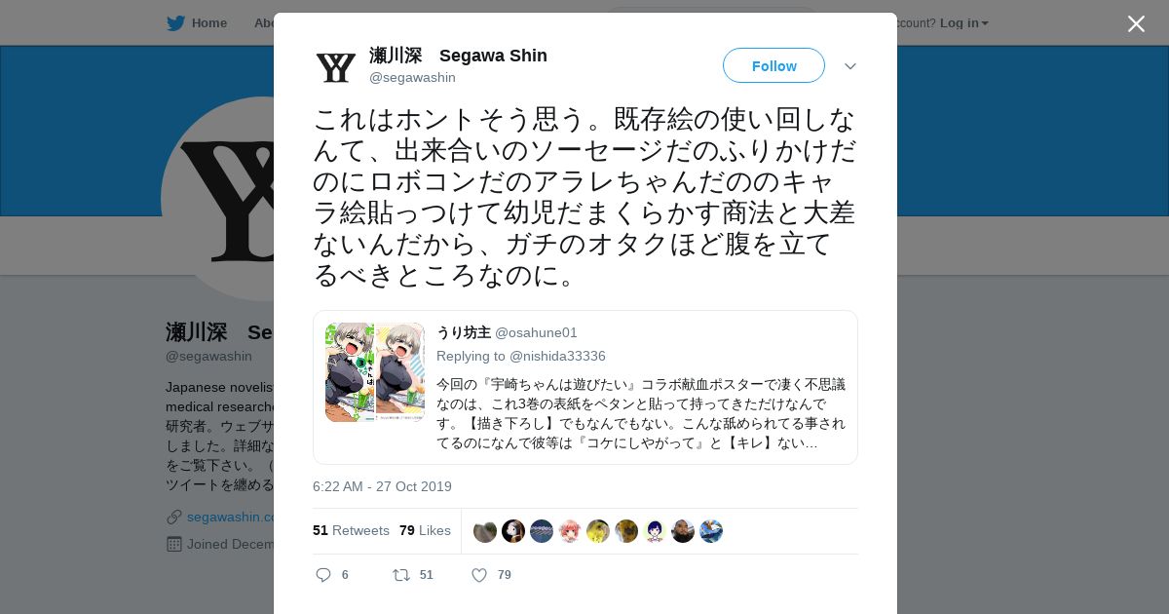
Task: Open the segawashin.com website link
Action: coord(231,517)
